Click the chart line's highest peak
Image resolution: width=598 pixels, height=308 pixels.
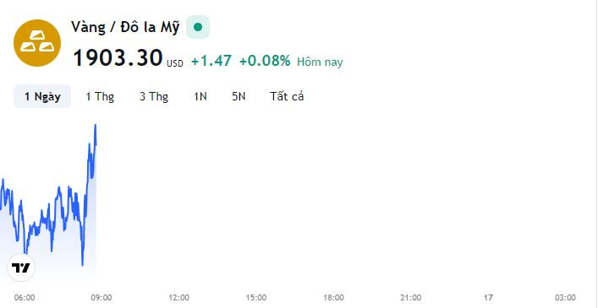pos(96,125)
